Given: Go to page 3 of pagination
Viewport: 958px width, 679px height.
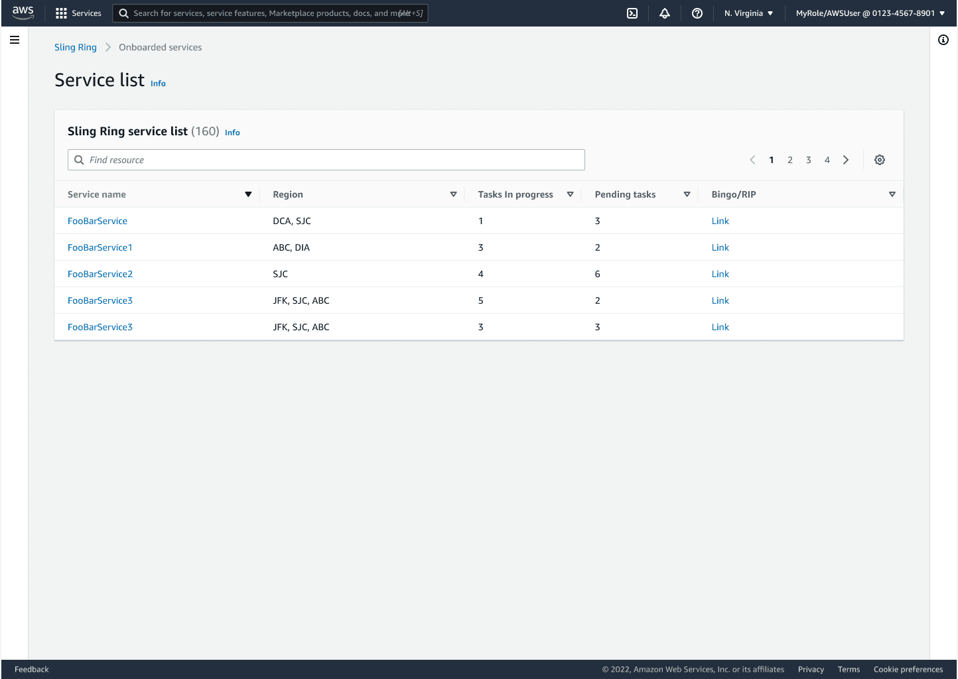Looking at the screenshot, I should [x=809, y=160].
